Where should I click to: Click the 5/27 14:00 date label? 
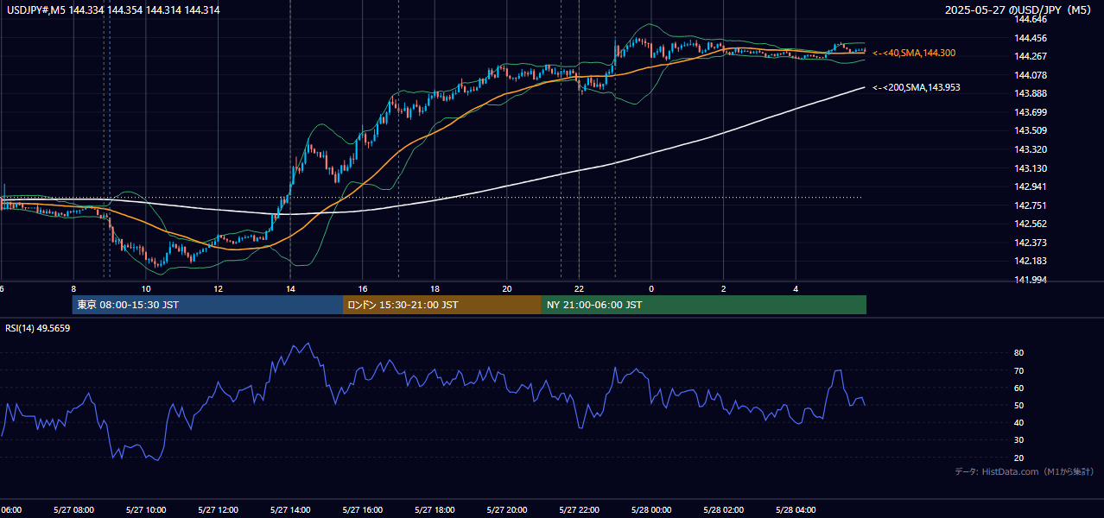pyautogui.click(x=290, y=509)
